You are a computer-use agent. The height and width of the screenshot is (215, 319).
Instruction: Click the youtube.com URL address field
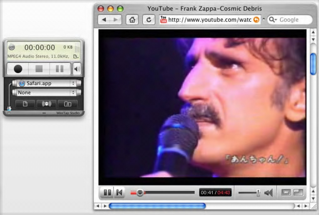[x=210, y=20]
